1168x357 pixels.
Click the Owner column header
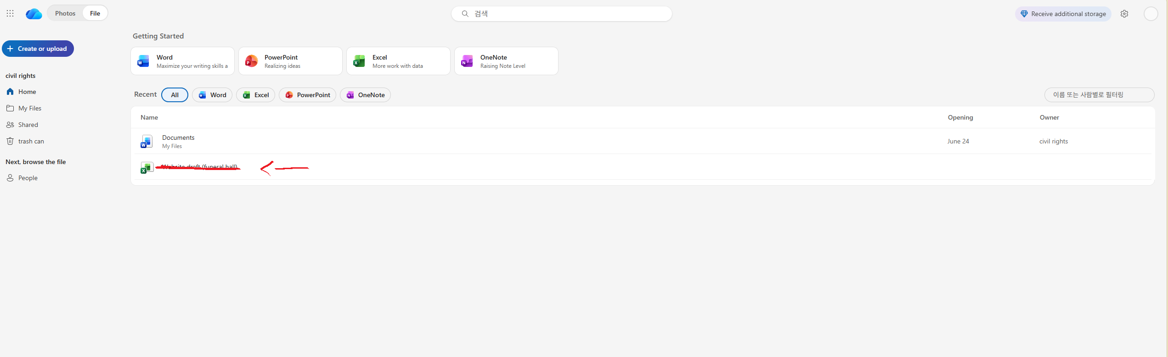point(1050,117)
